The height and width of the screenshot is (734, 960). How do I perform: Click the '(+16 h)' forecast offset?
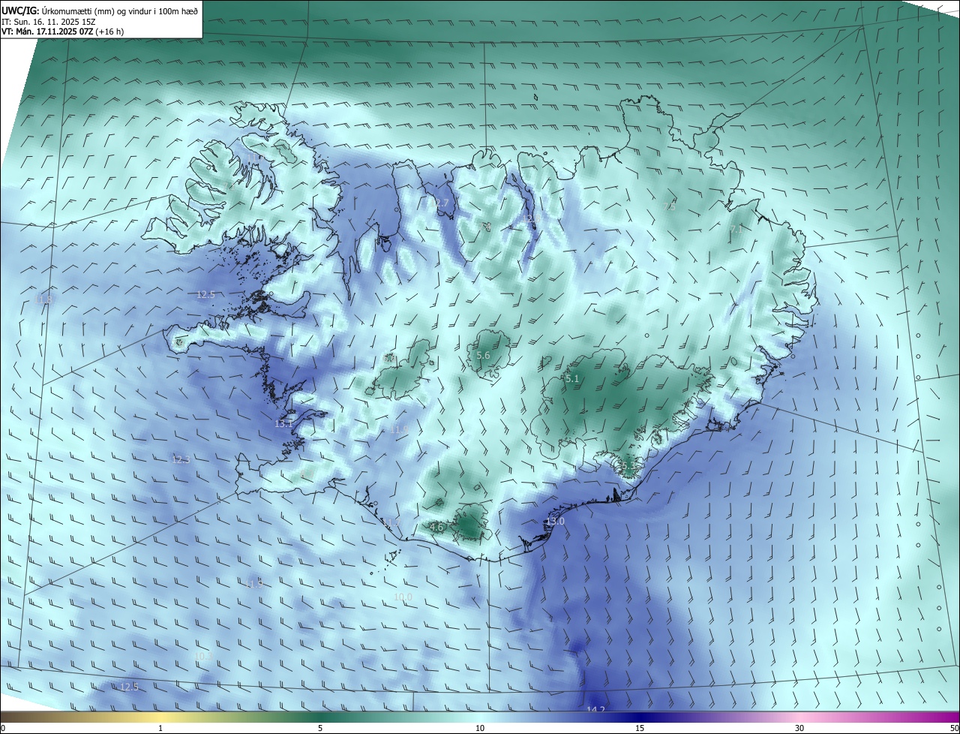(x=110, y=32)
